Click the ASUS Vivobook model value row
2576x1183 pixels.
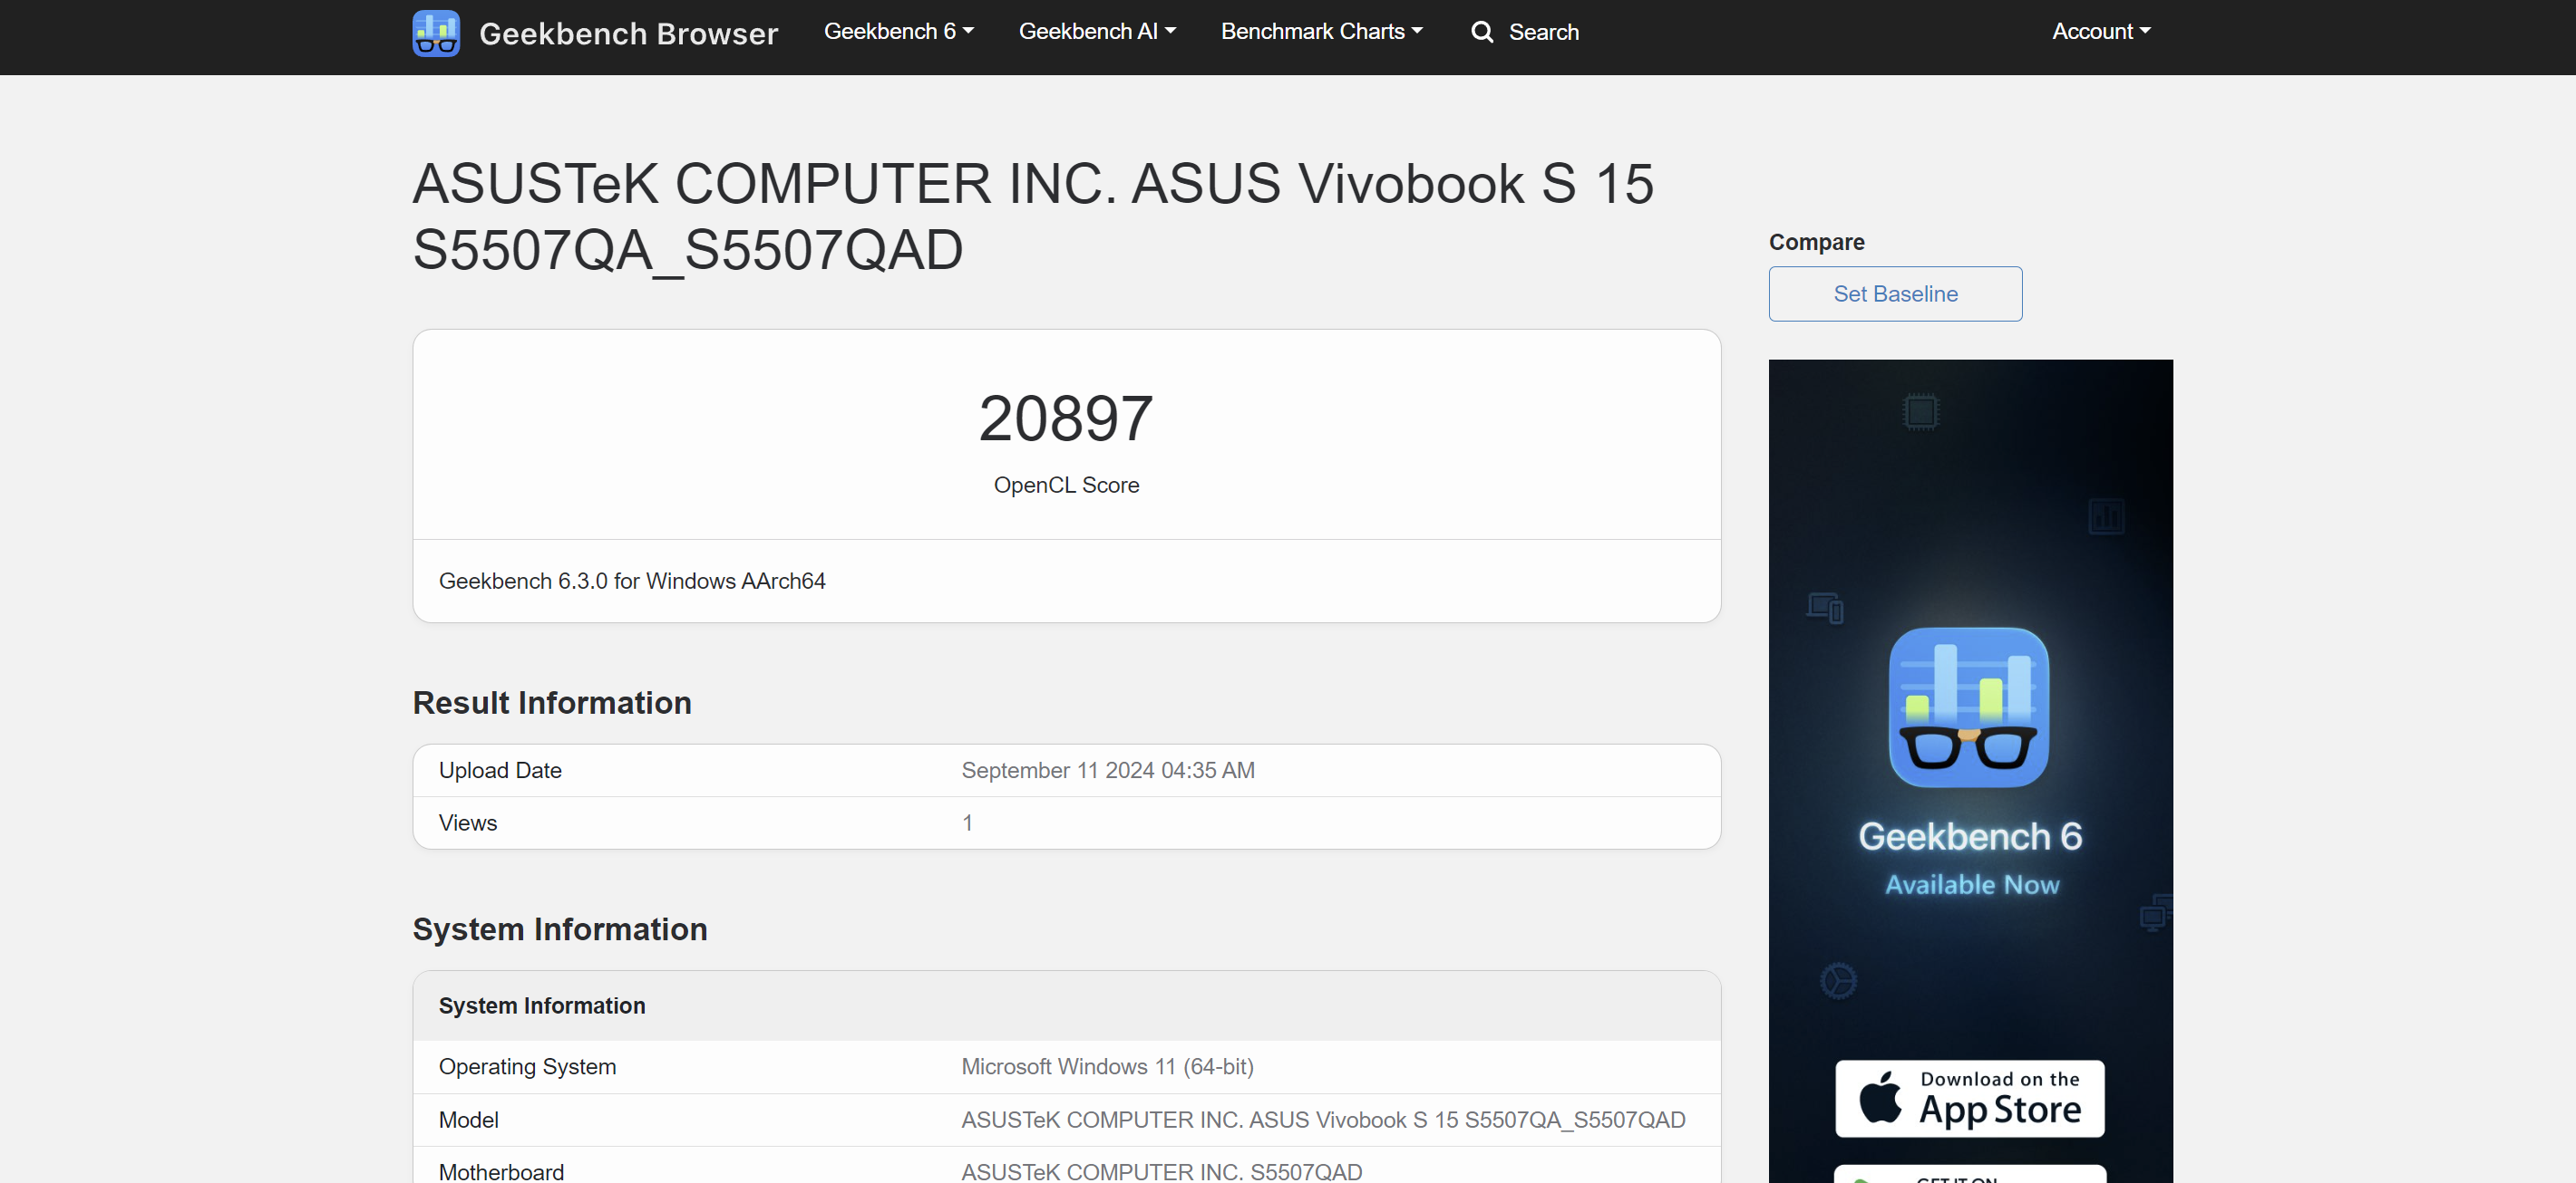(1322, 1120)
